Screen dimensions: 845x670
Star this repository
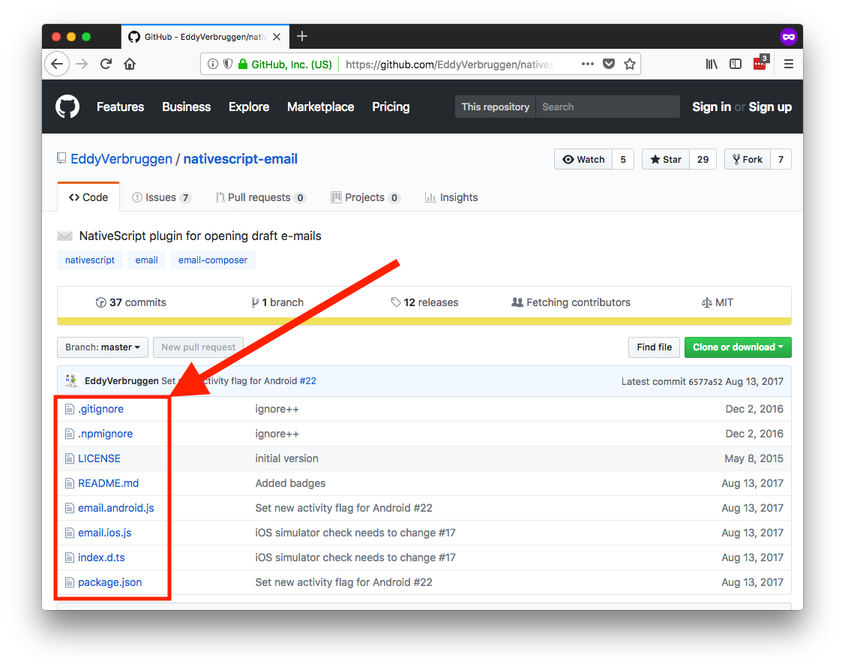[x=666, y=159]
